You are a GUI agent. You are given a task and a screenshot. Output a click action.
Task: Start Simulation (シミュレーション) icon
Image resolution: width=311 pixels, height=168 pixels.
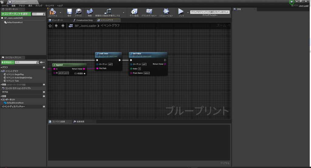(x=166, y=12)
